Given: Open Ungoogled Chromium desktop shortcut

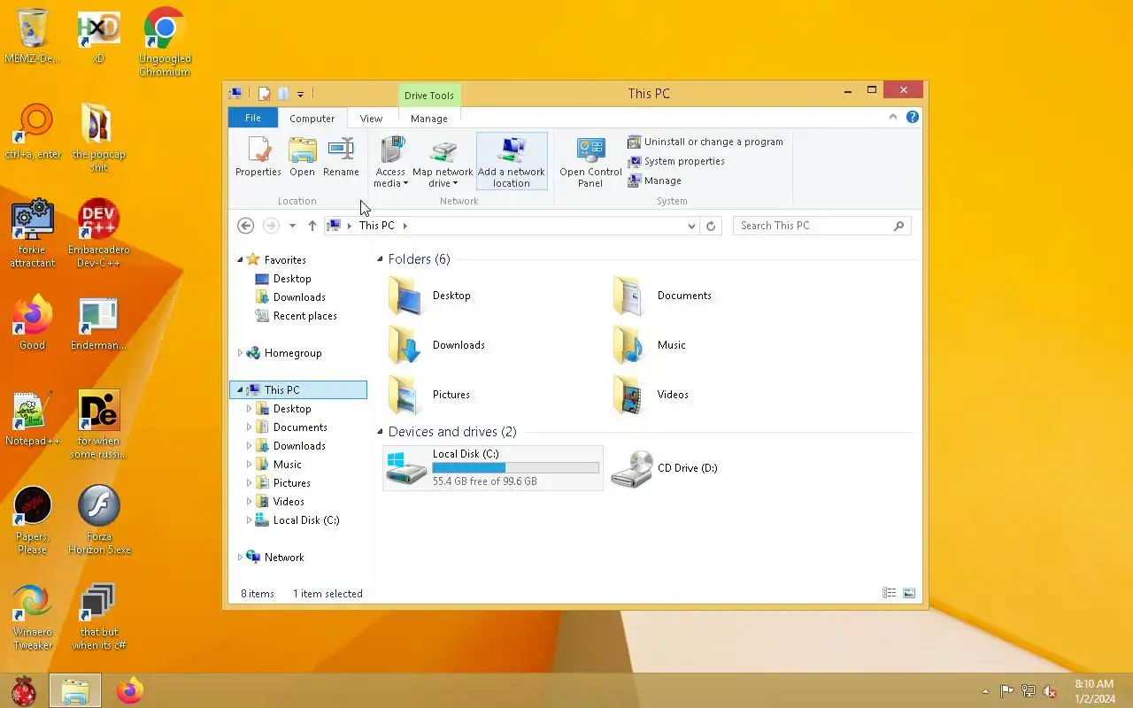Looking at the screenshot, I should click(x=165, y=42).
